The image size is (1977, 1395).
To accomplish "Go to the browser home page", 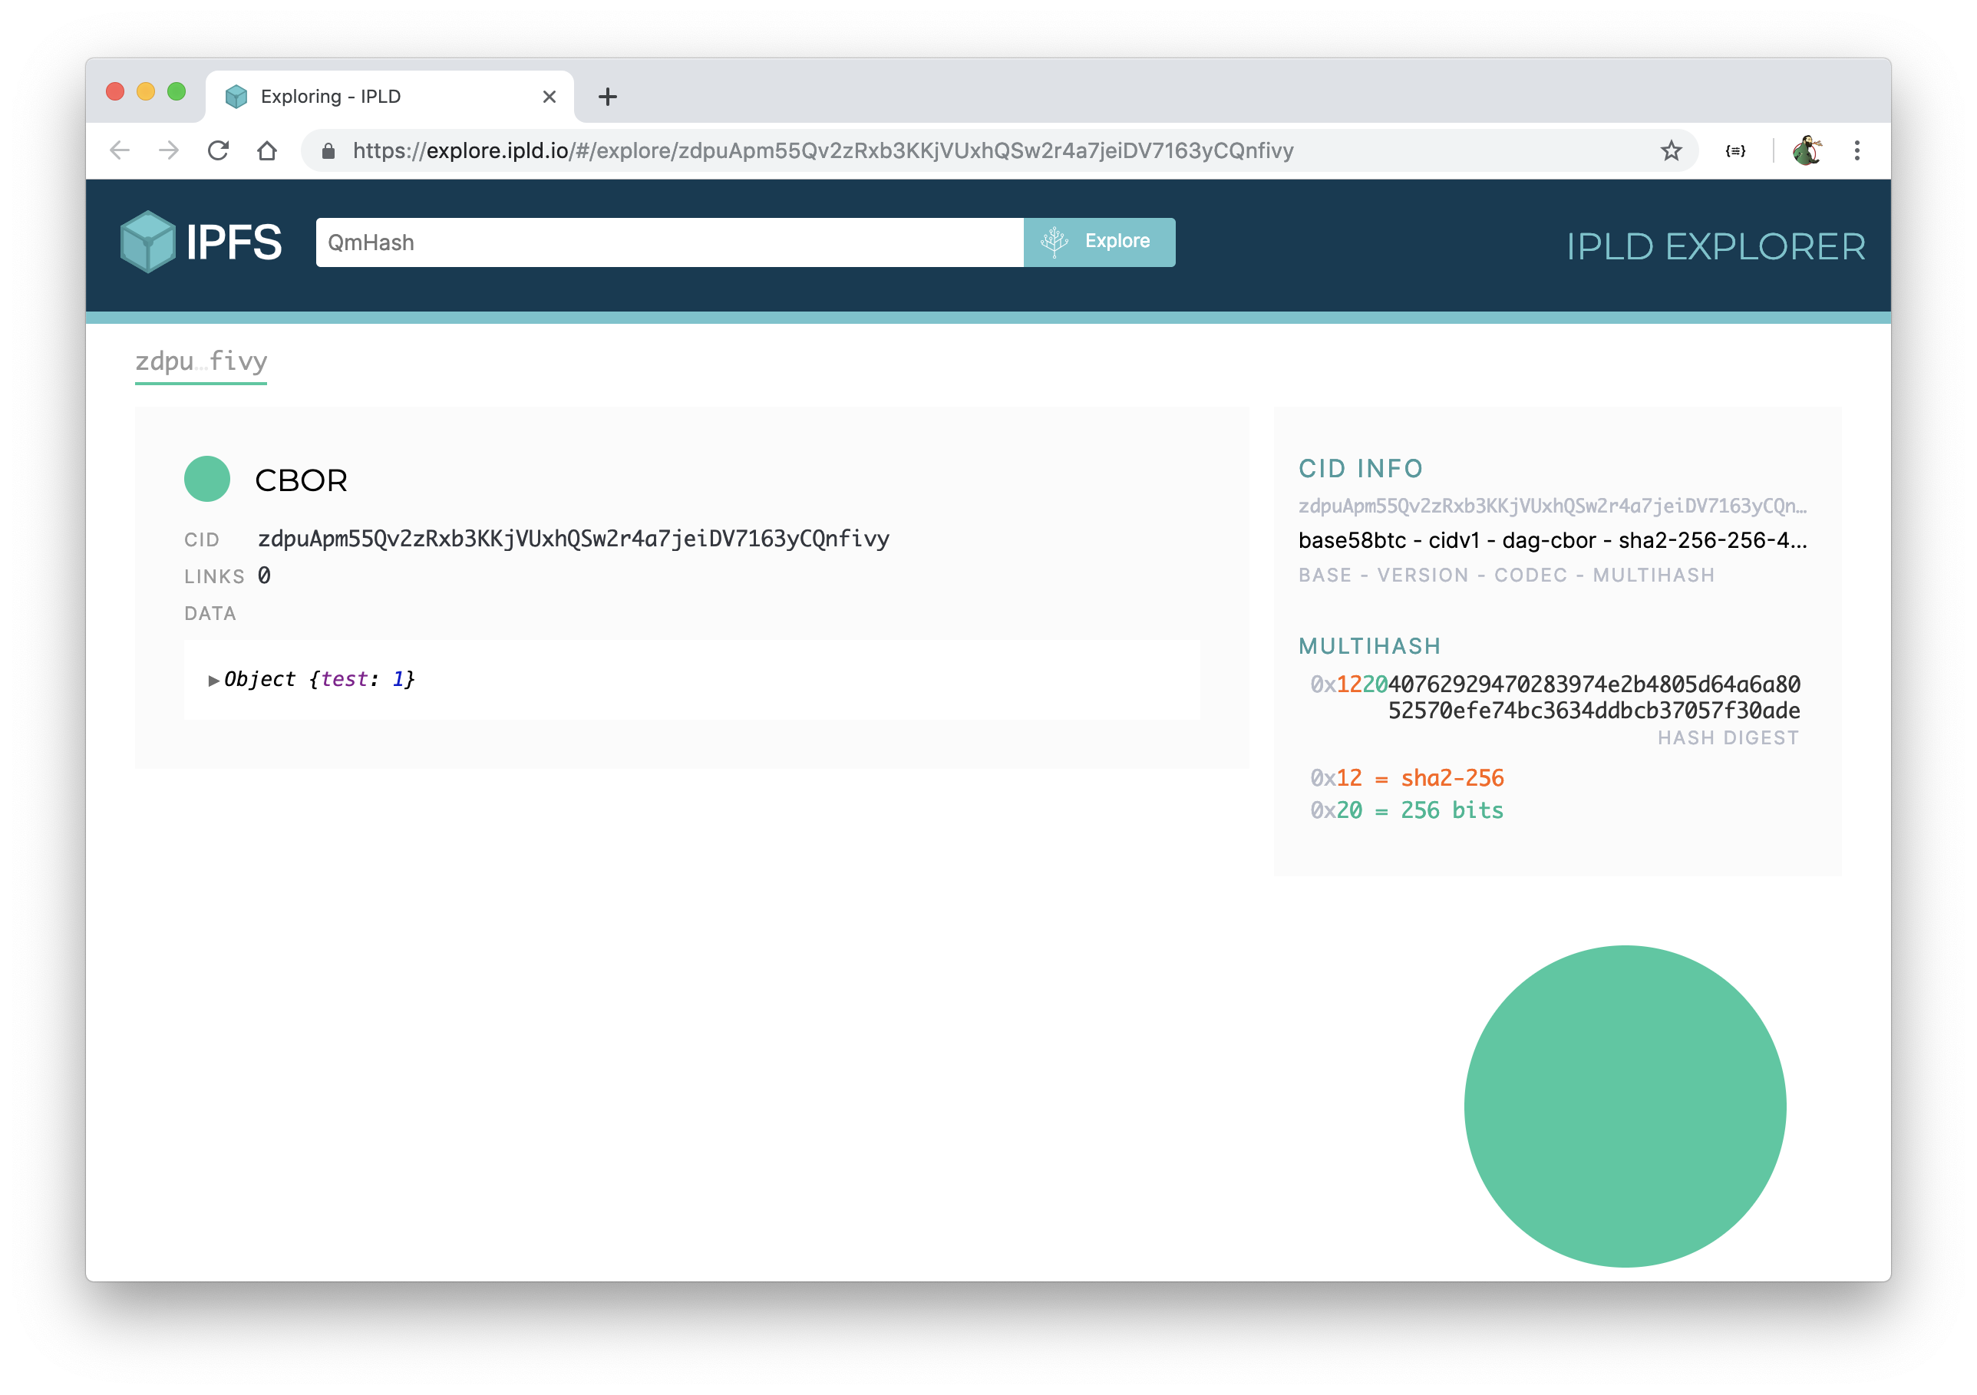I will [267, 150].
